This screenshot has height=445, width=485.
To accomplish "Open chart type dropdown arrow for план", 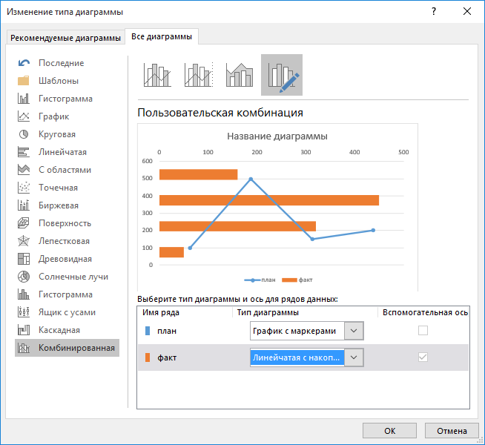I will (354, 331).
